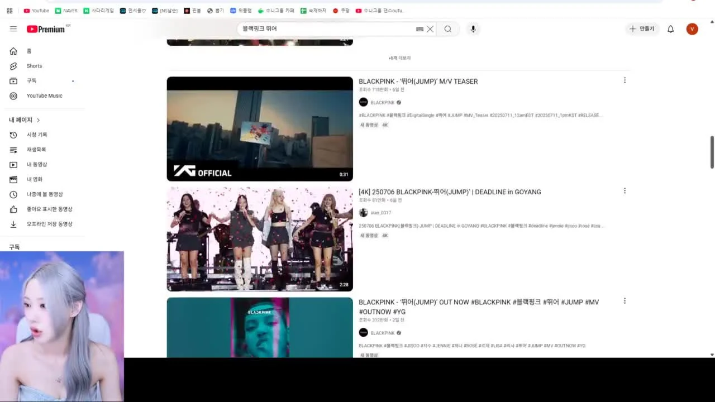Open the notifications bell
The image size is (715, 402).
[x=671, y=29]
